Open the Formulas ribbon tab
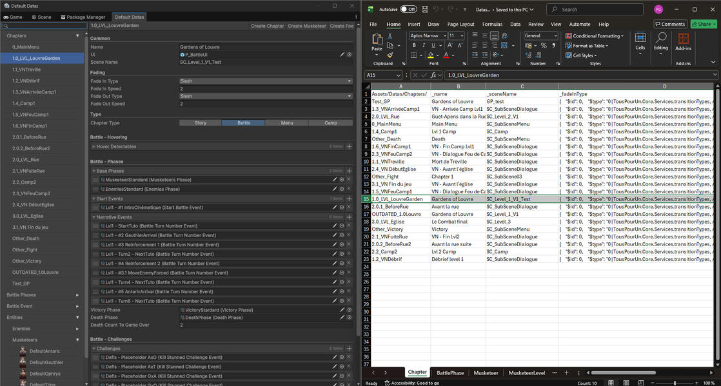The image size is (721, 386). 492,24
